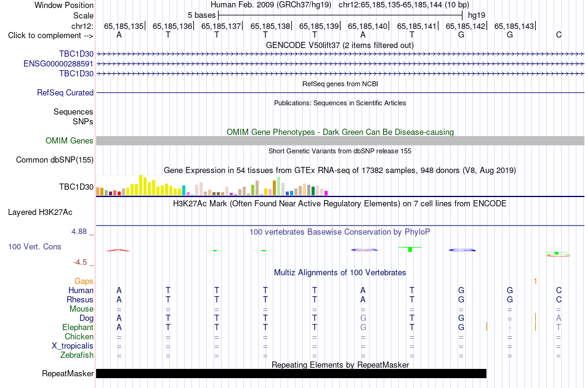Click the tall green PhyloP bar under 65,185,141
585x388 pixels.
[x=410, y=249]
